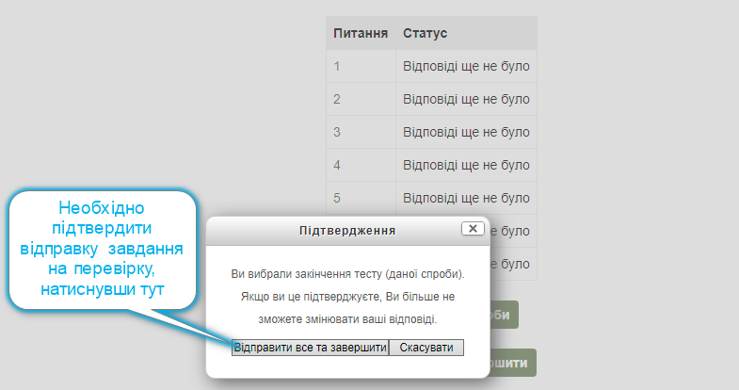
Task: Open question 2 in the summary table
Action: tap(336, 99)
